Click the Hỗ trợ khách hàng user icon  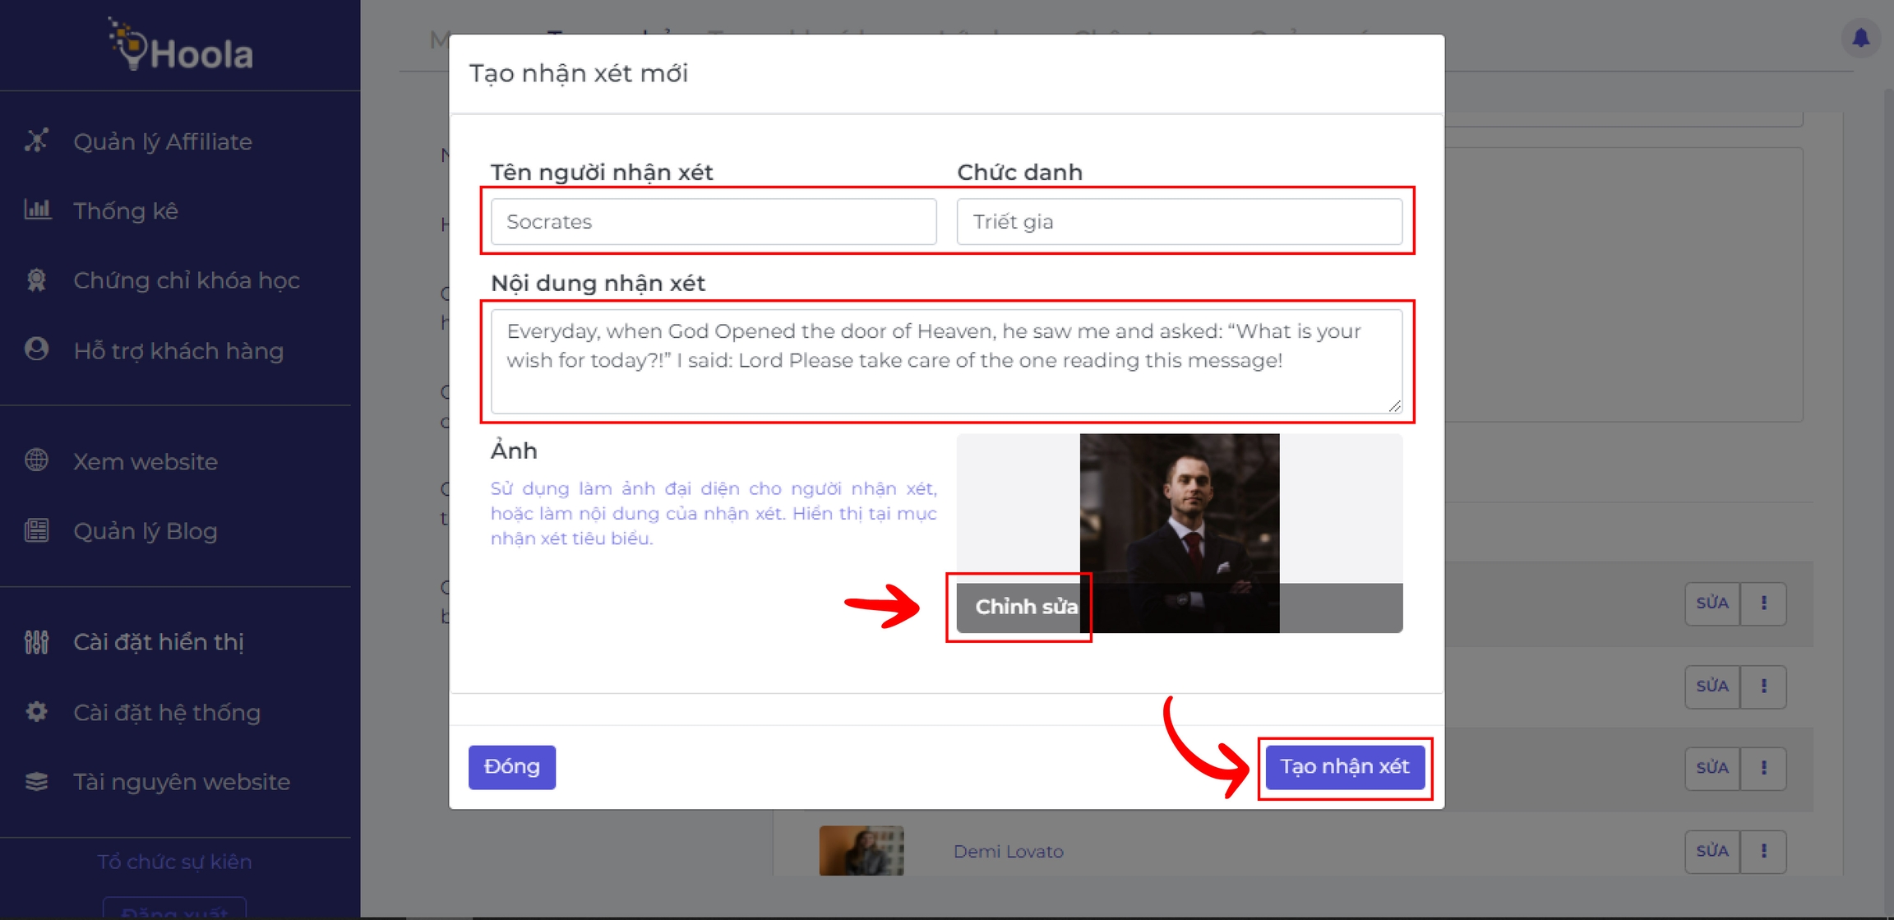[36, 349]
